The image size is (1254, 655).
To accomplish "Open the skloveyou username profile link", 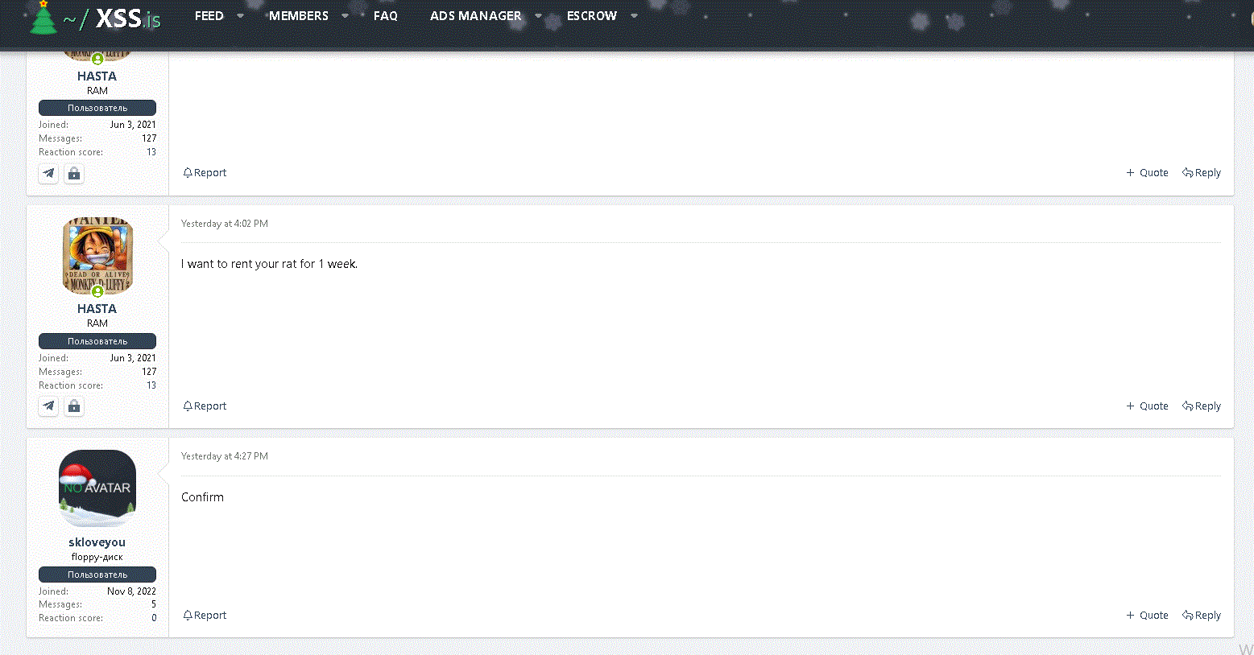I will (97, 542).
